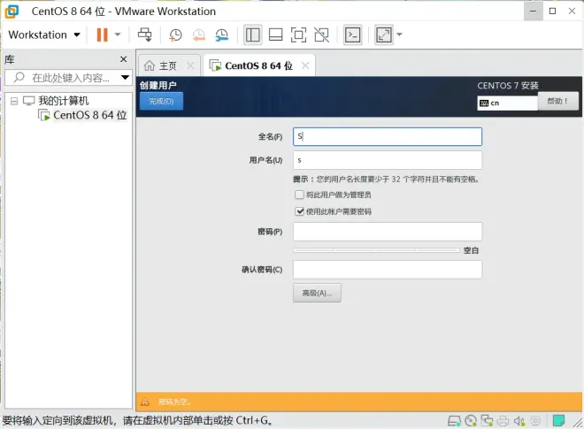Click the 密码为空 warning text
This screenshot has height=429, width=584.
[174, 402]
